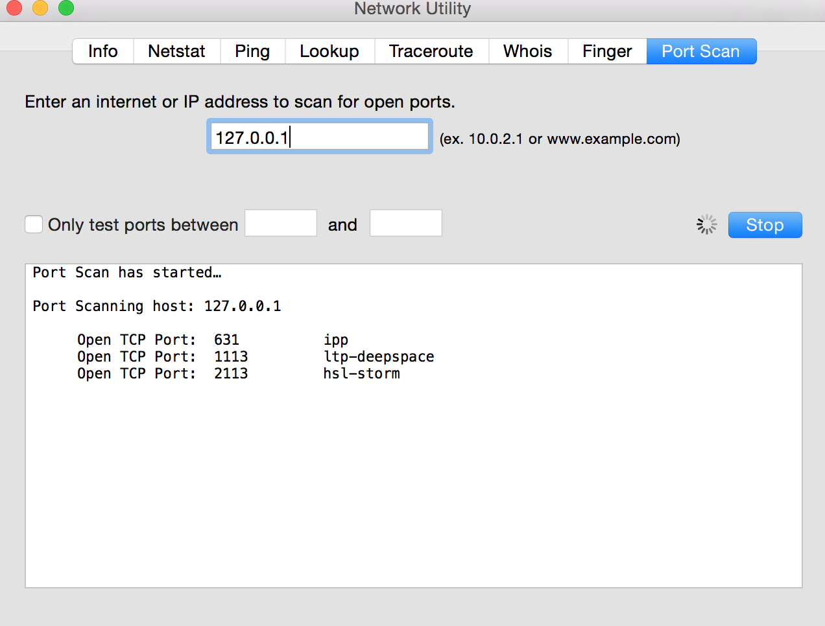Click the Port Scan tab
This screenshot has width=825, height=626.
click(700, 51)
